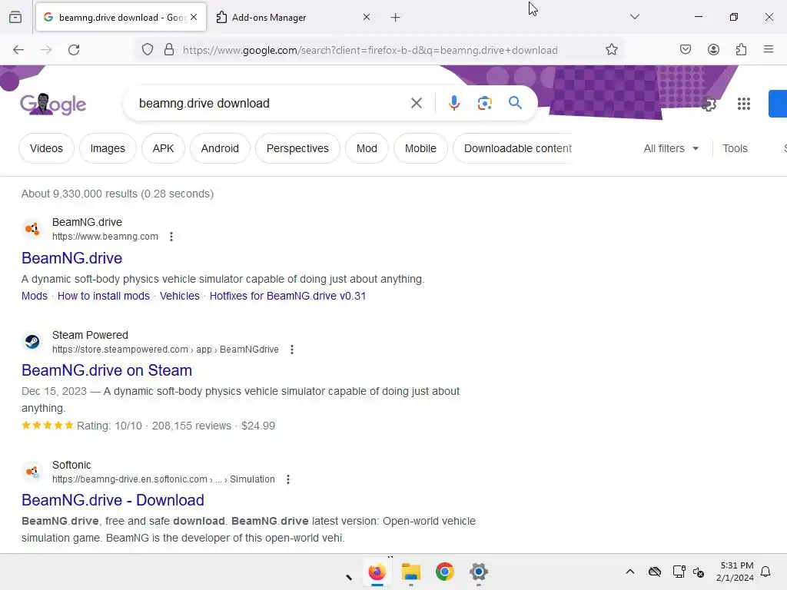Show hidden system tray icons
The image size is (787, 590).
630,572
